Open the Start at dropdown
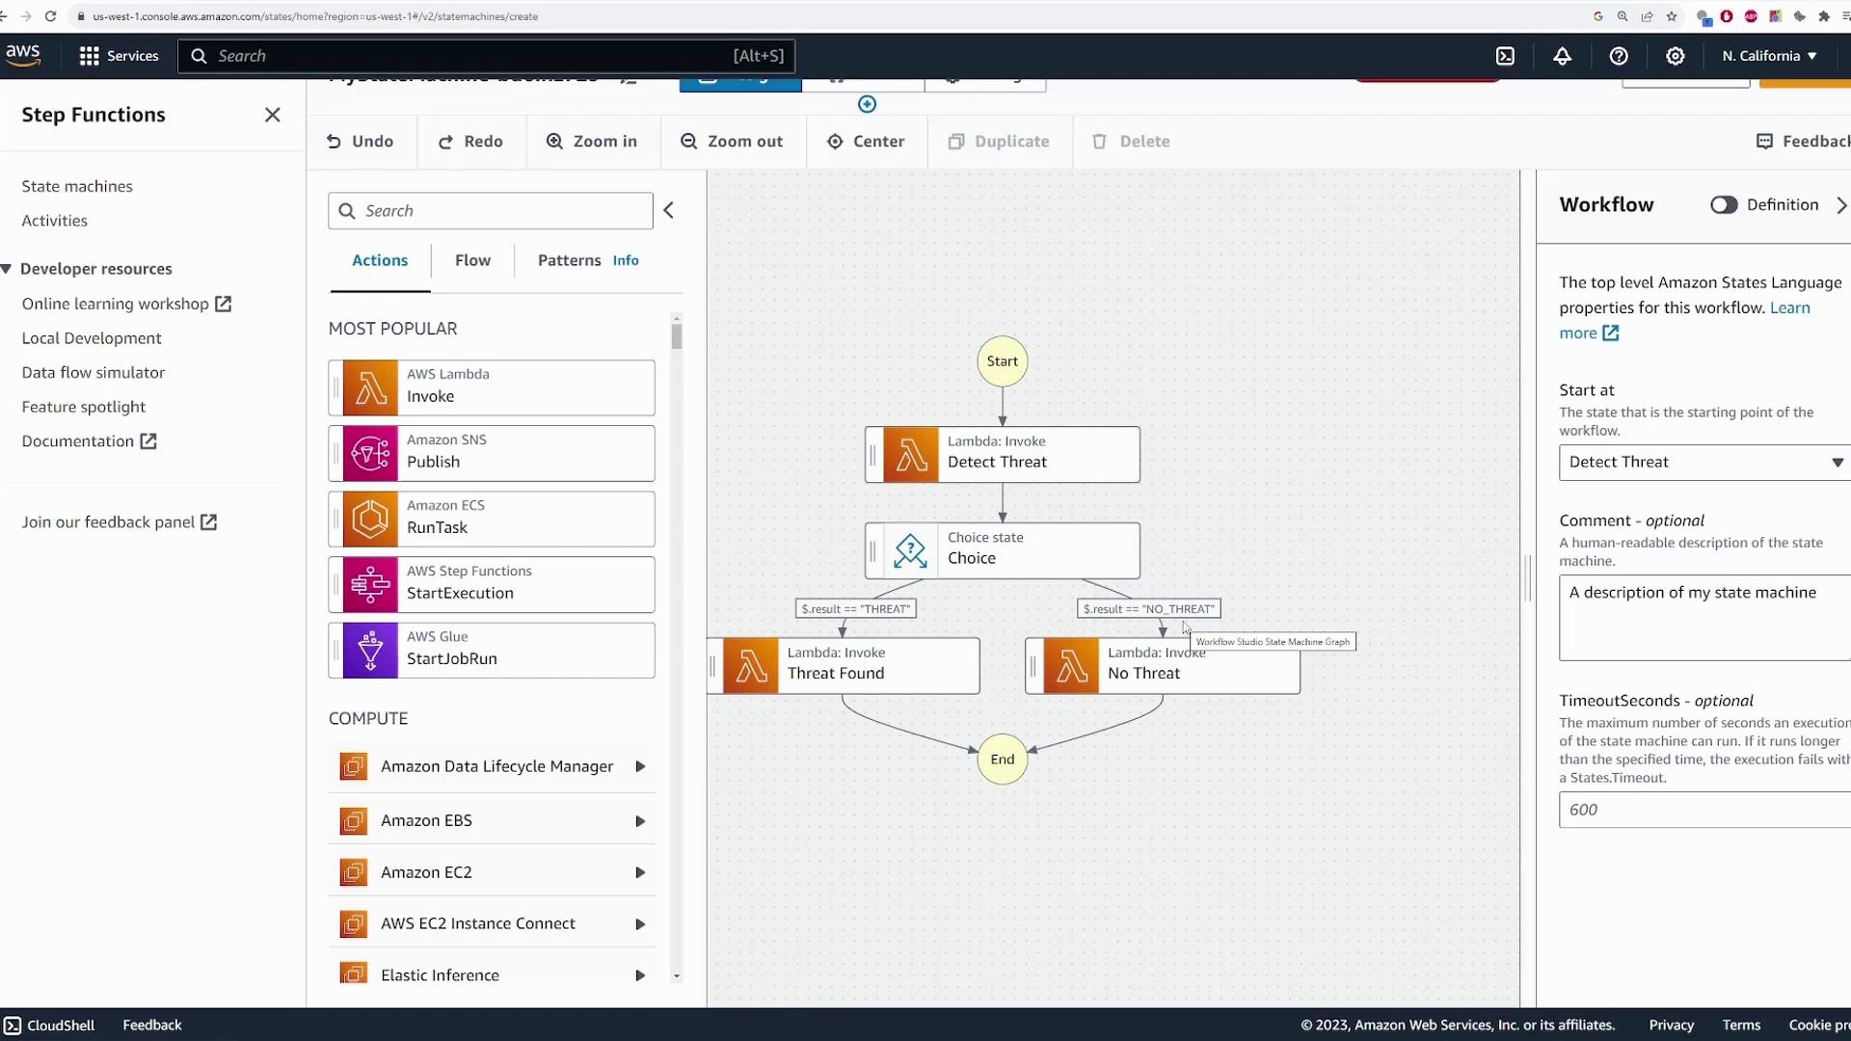 point(1703,462)
